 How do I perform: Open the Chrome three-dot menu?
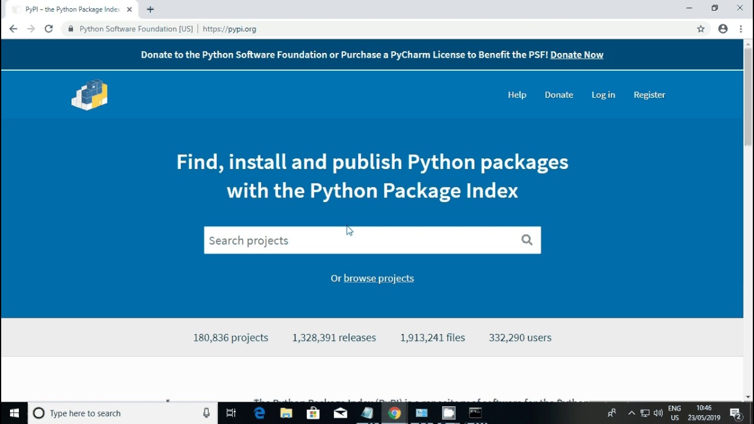tap(741, 29)
